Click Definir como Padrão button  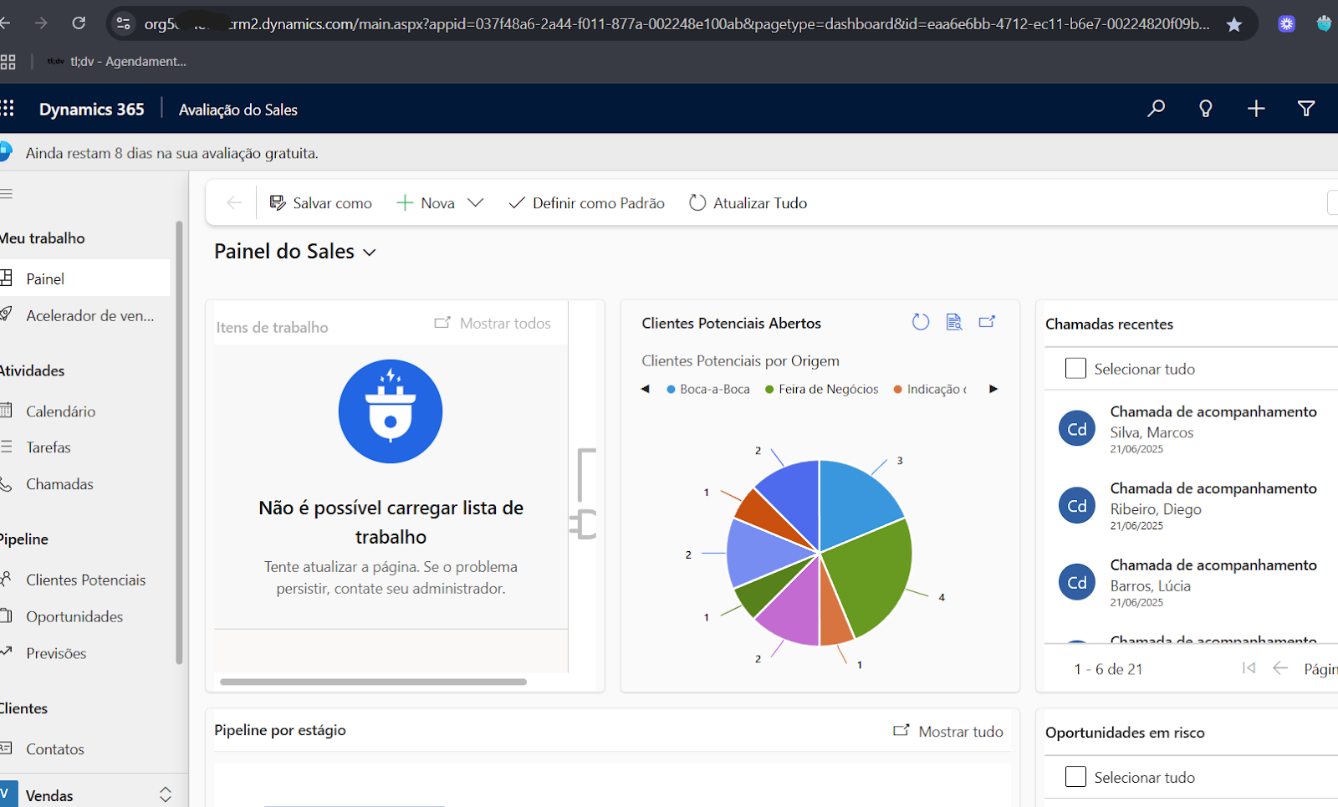tap(586, 203)
